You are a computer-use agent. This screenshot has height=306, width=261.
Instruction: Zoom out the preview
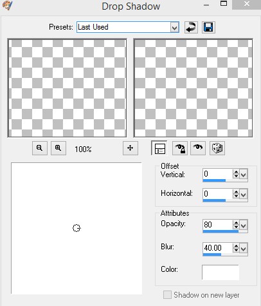40,148
